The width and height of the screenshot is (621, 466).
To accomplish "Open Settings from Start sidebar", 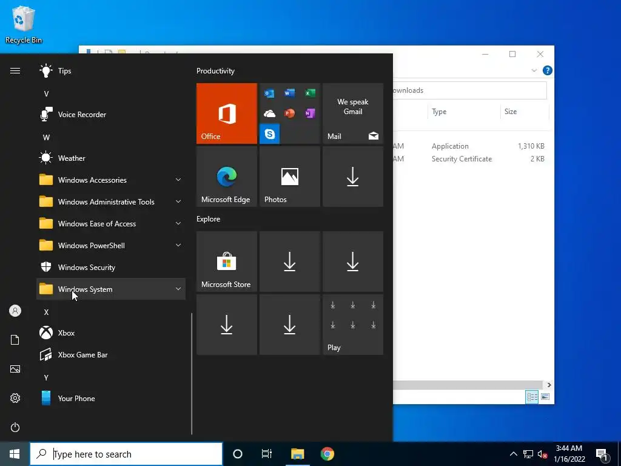I will click(15, 398).
